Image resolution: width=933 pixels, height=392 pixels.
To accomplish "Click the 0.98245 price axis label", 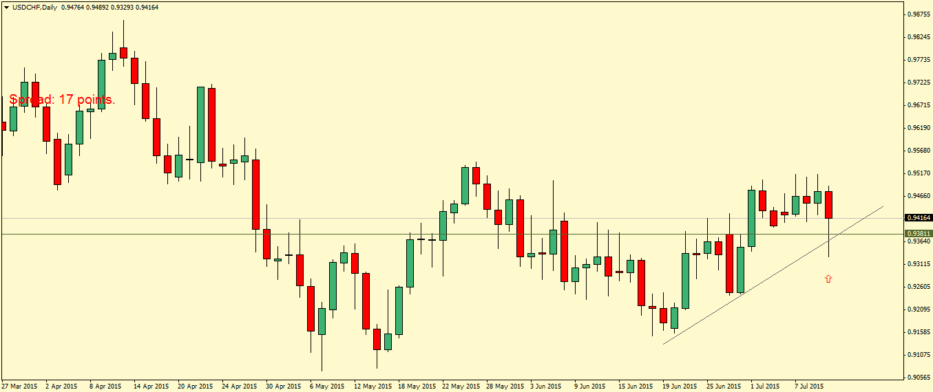I will tap(919, 36).
